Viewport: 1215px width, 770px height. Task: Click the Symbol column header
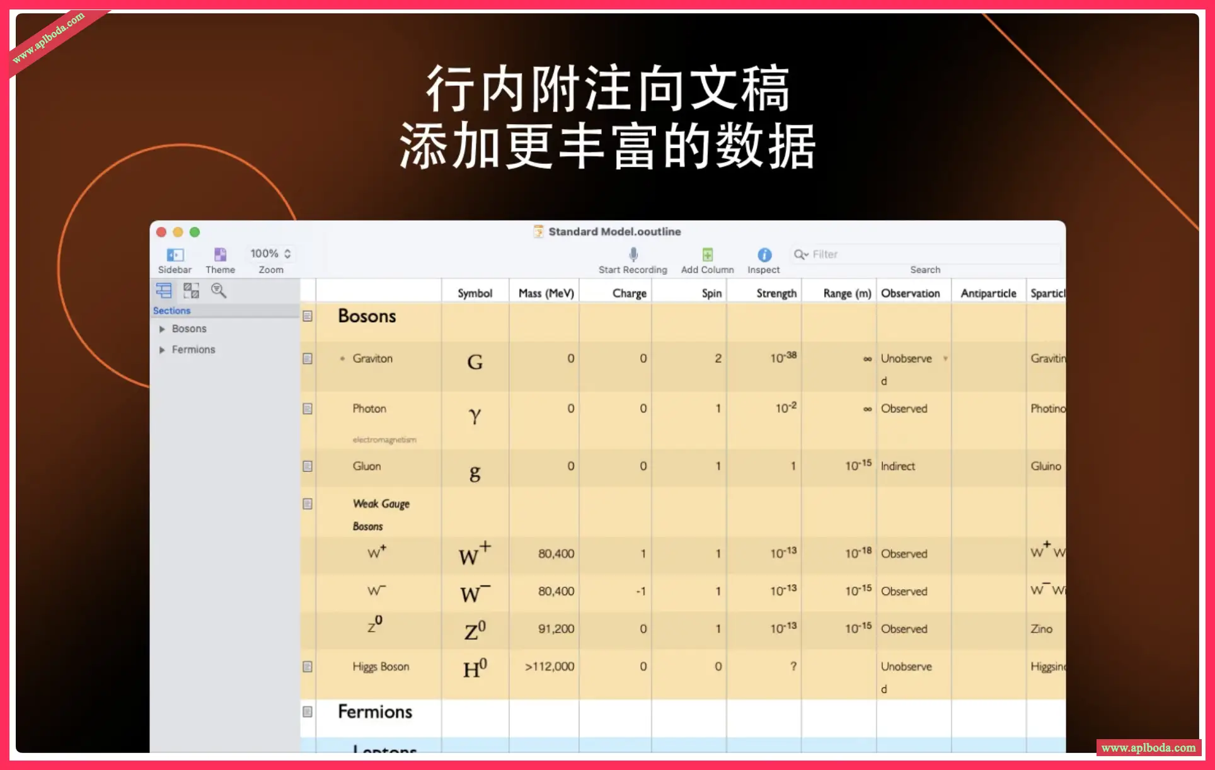coord(475,293)
